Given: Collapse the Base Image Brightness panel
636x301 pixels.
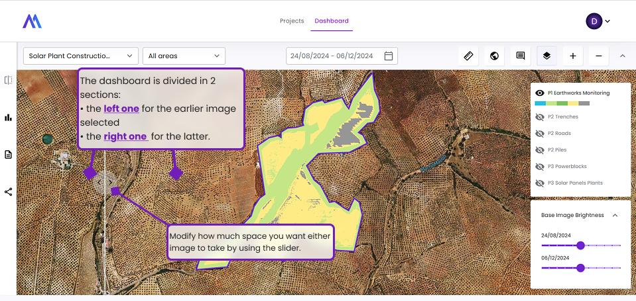Looking at the screenshot, I should [615, 215].
